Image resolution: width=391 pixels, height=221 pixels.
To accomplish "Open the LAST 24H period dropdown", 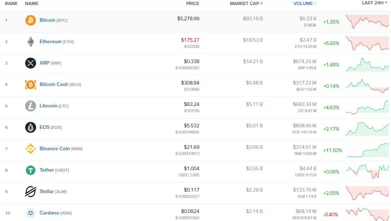I will coord(375,3).
